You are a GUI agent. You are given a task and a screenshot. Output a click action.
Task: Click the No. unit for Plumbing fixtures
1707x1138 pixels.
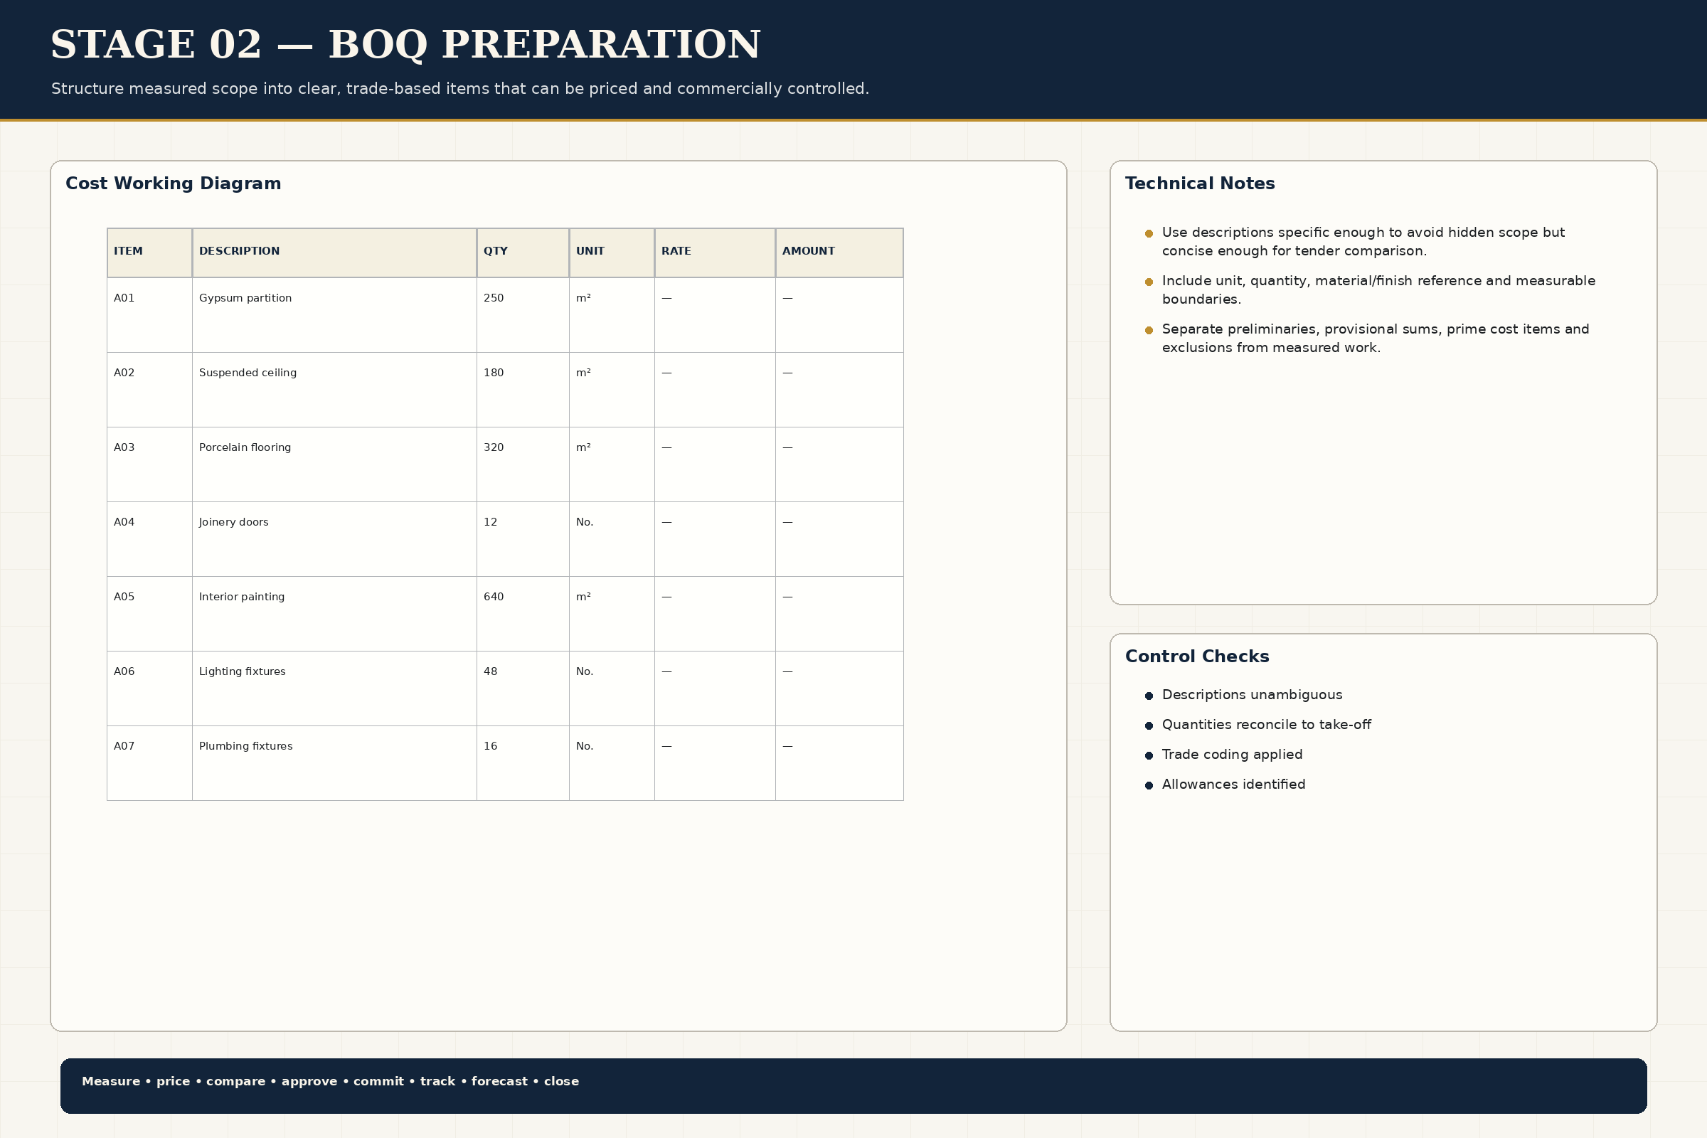coord(585,747)
